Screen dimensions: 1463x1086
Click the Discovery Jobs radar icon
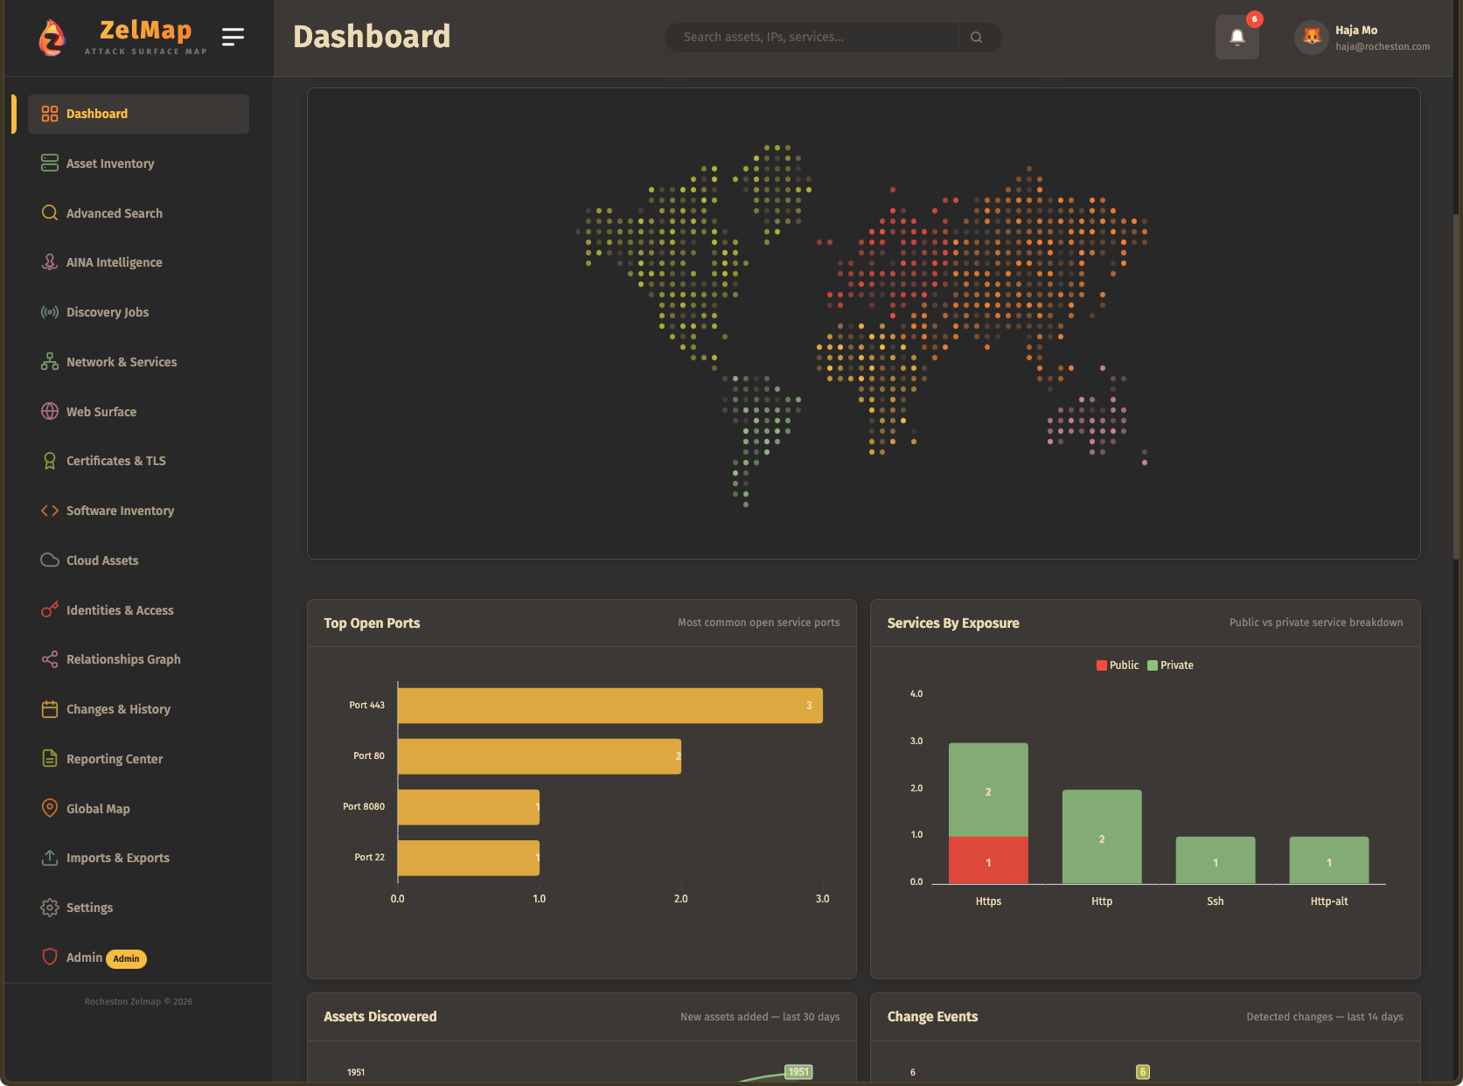point(50,312)
